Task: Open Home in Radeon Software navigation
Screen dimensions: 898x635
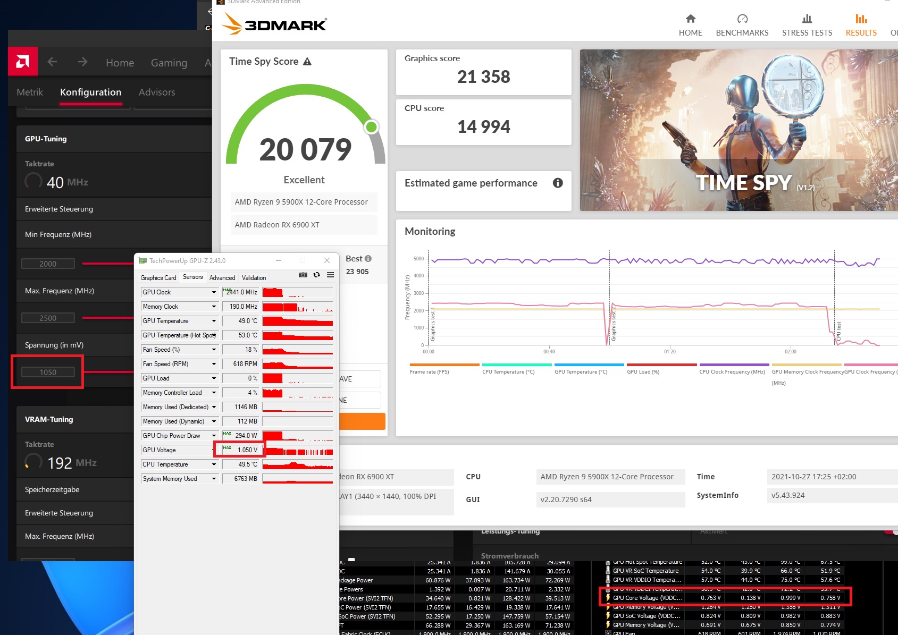Action: click(x=120, y=63)
